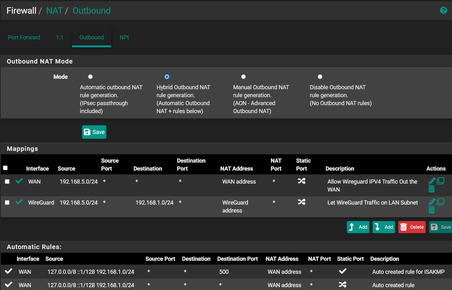This screenshot has height=290, width=452.
Task: Click description 'Let WireGuard Traffic on LAN Subnet'
Action: tap(373, 203)
